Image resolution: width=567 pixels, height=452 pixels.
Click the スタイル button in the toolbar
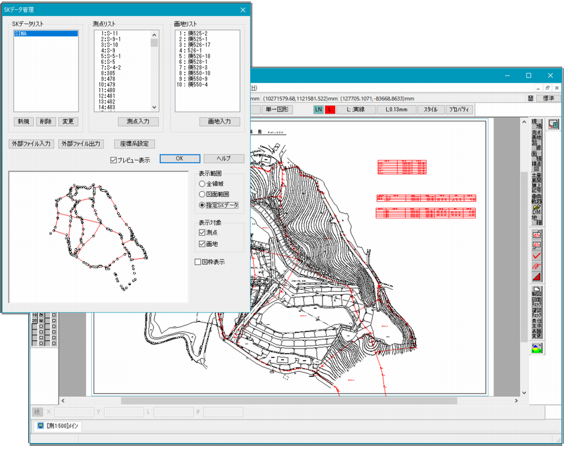pyautogui.click(x=431, y=109)
